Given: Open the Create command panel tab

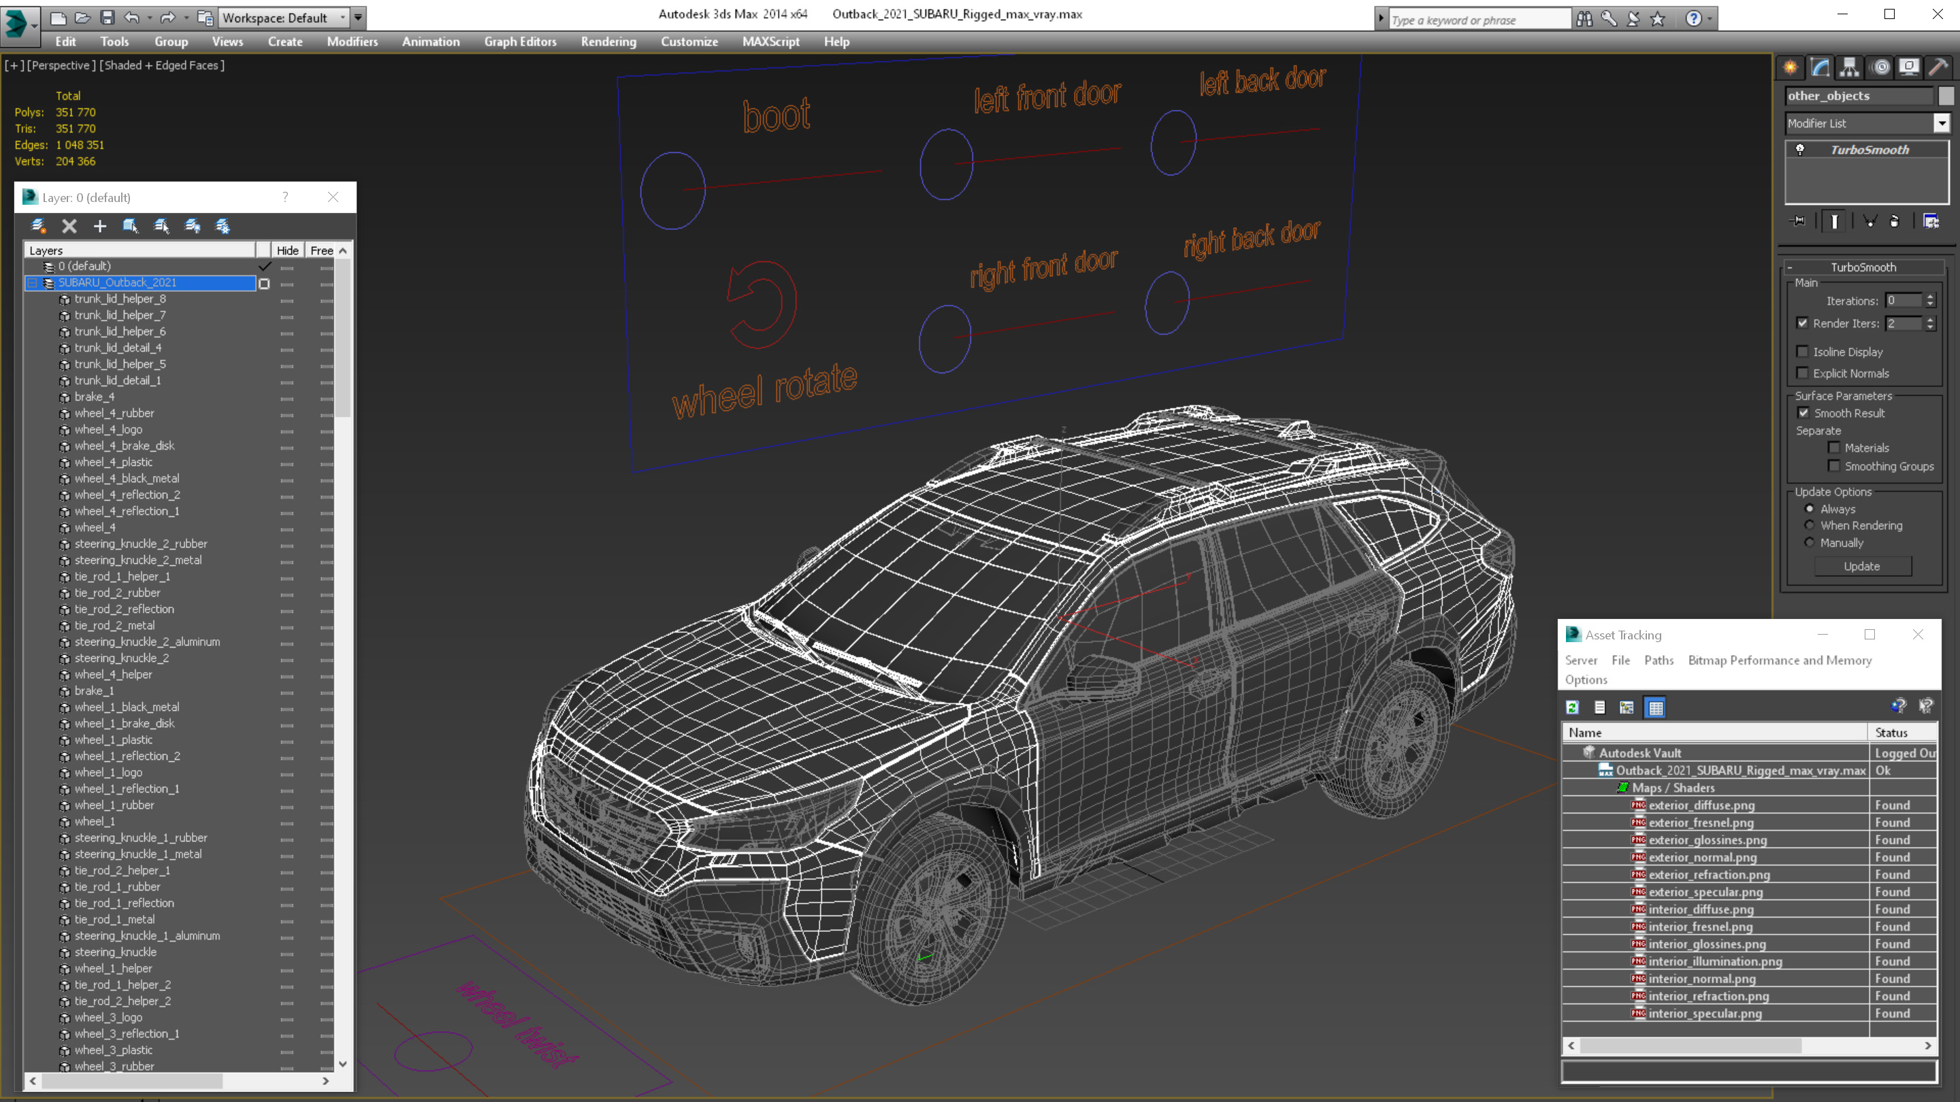Looking at the screenshot, I should pos(1790,68).
